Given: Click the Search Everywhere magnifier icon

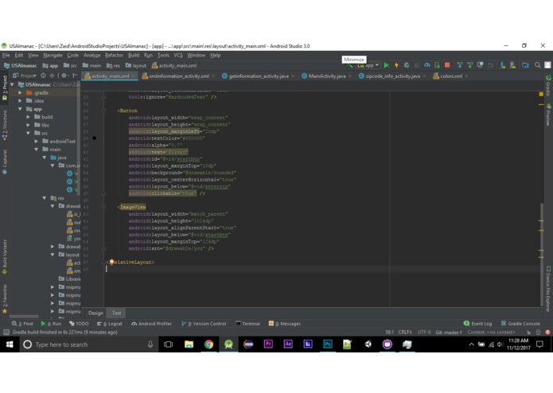Looking at the screenshot, I should coord(537,65).
